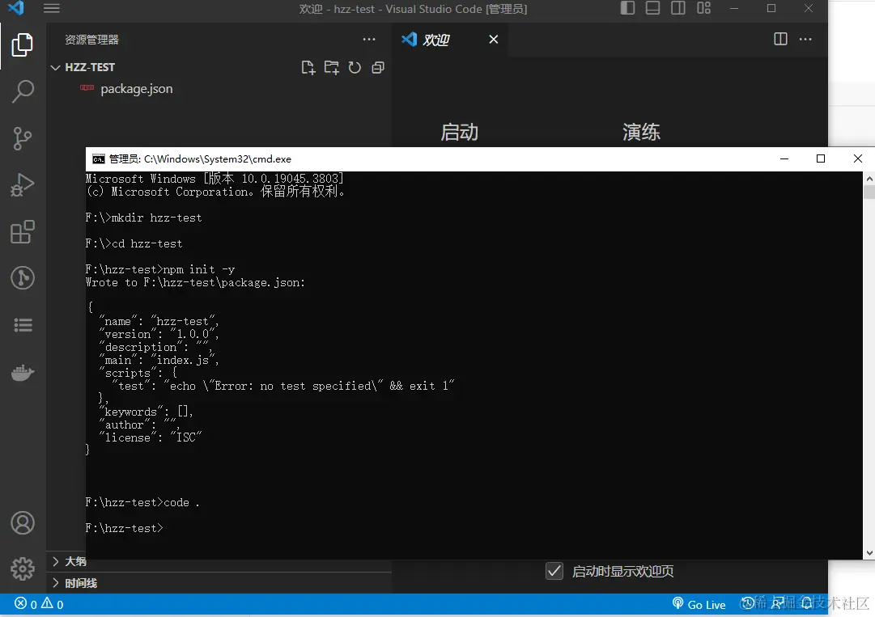
Task: Minimize the cmd.exe window
Action: coord(784,158)
